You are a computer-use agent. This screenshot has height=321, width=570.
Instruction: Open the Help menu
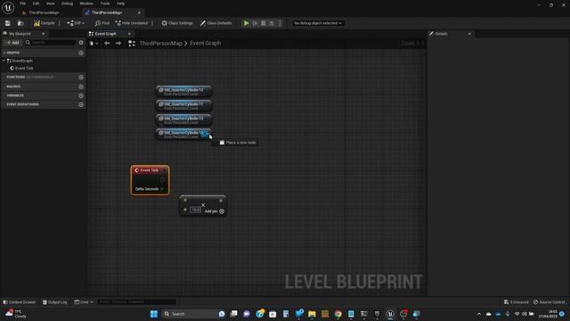(121, 4)
